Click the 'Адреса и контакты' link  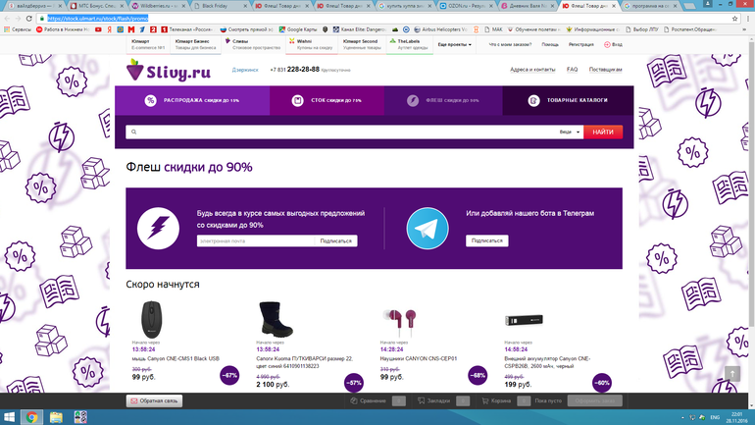(532, 70)
